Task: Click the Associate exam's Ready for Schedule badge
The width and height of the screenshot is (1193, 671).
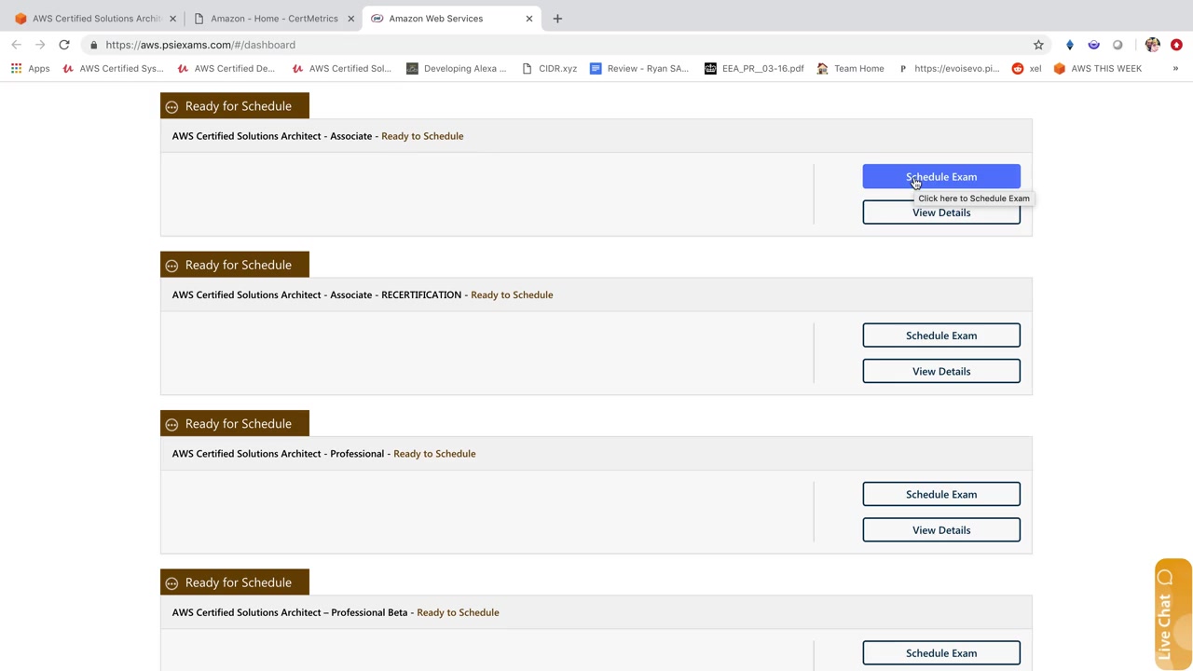Action: point(235,106)
